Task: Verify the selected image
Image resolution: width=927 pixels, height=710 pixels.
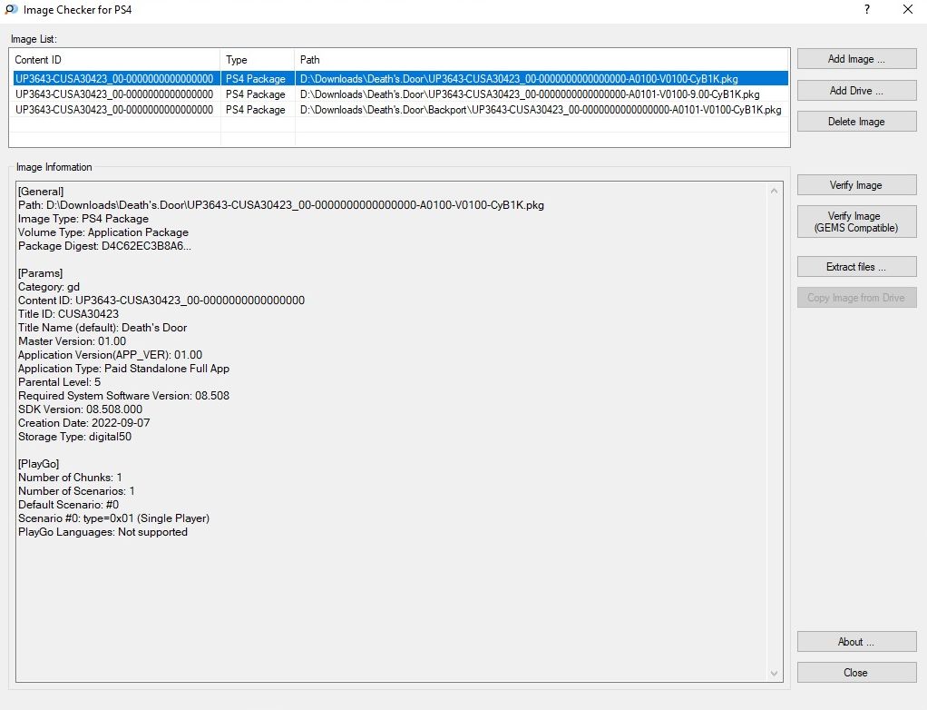Action: coord(856,185)
